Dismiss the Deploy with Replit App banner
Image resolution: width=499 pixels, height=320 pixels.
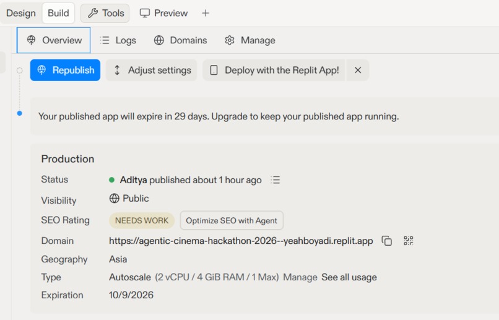click(x=358, y=70)
